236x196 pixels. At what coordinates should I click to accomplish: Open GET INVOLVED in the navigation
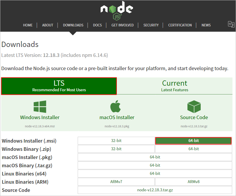(122, 25)
